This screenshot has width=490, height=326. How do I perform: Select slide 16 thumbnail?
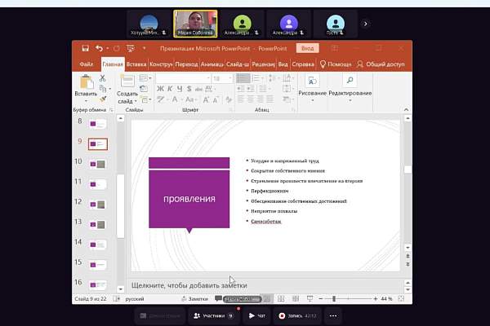coord(97,284)
